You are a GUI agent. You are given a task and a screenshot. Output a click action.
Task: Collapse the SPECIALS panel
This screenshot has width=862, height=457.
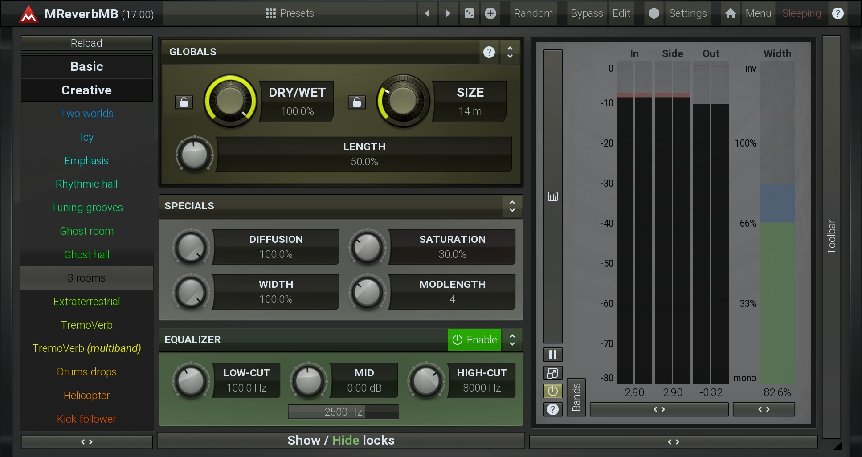click(512, 206)
